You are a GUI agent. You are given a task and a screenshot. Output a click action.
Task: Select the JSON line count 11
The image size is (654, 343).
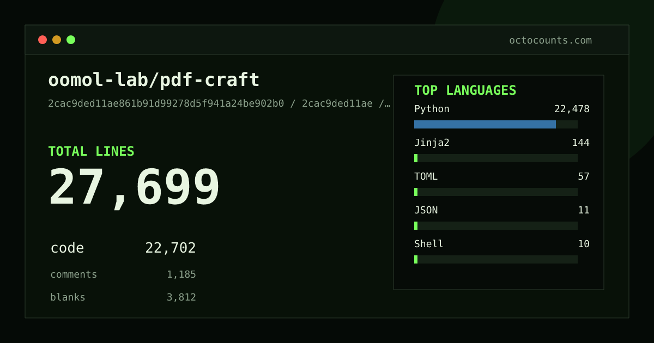point(584,210)
